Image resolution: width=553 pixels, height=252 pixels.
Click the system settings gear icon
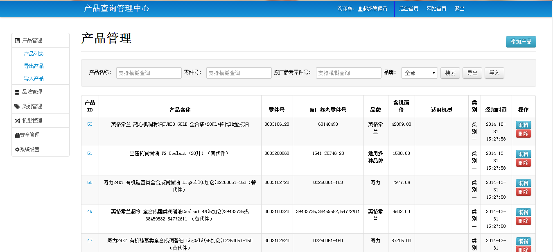click(x=17, y=150)
